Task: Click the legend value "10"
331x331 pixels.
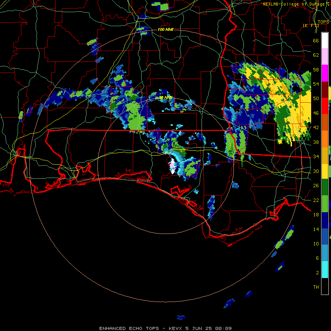Action: pos(316,243)
